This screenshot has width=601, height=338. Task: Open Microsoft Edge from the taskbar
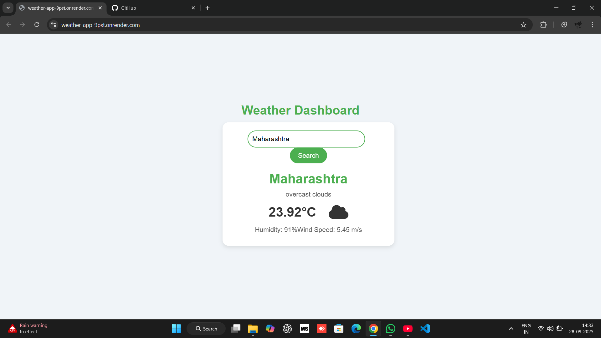point(356,329)
